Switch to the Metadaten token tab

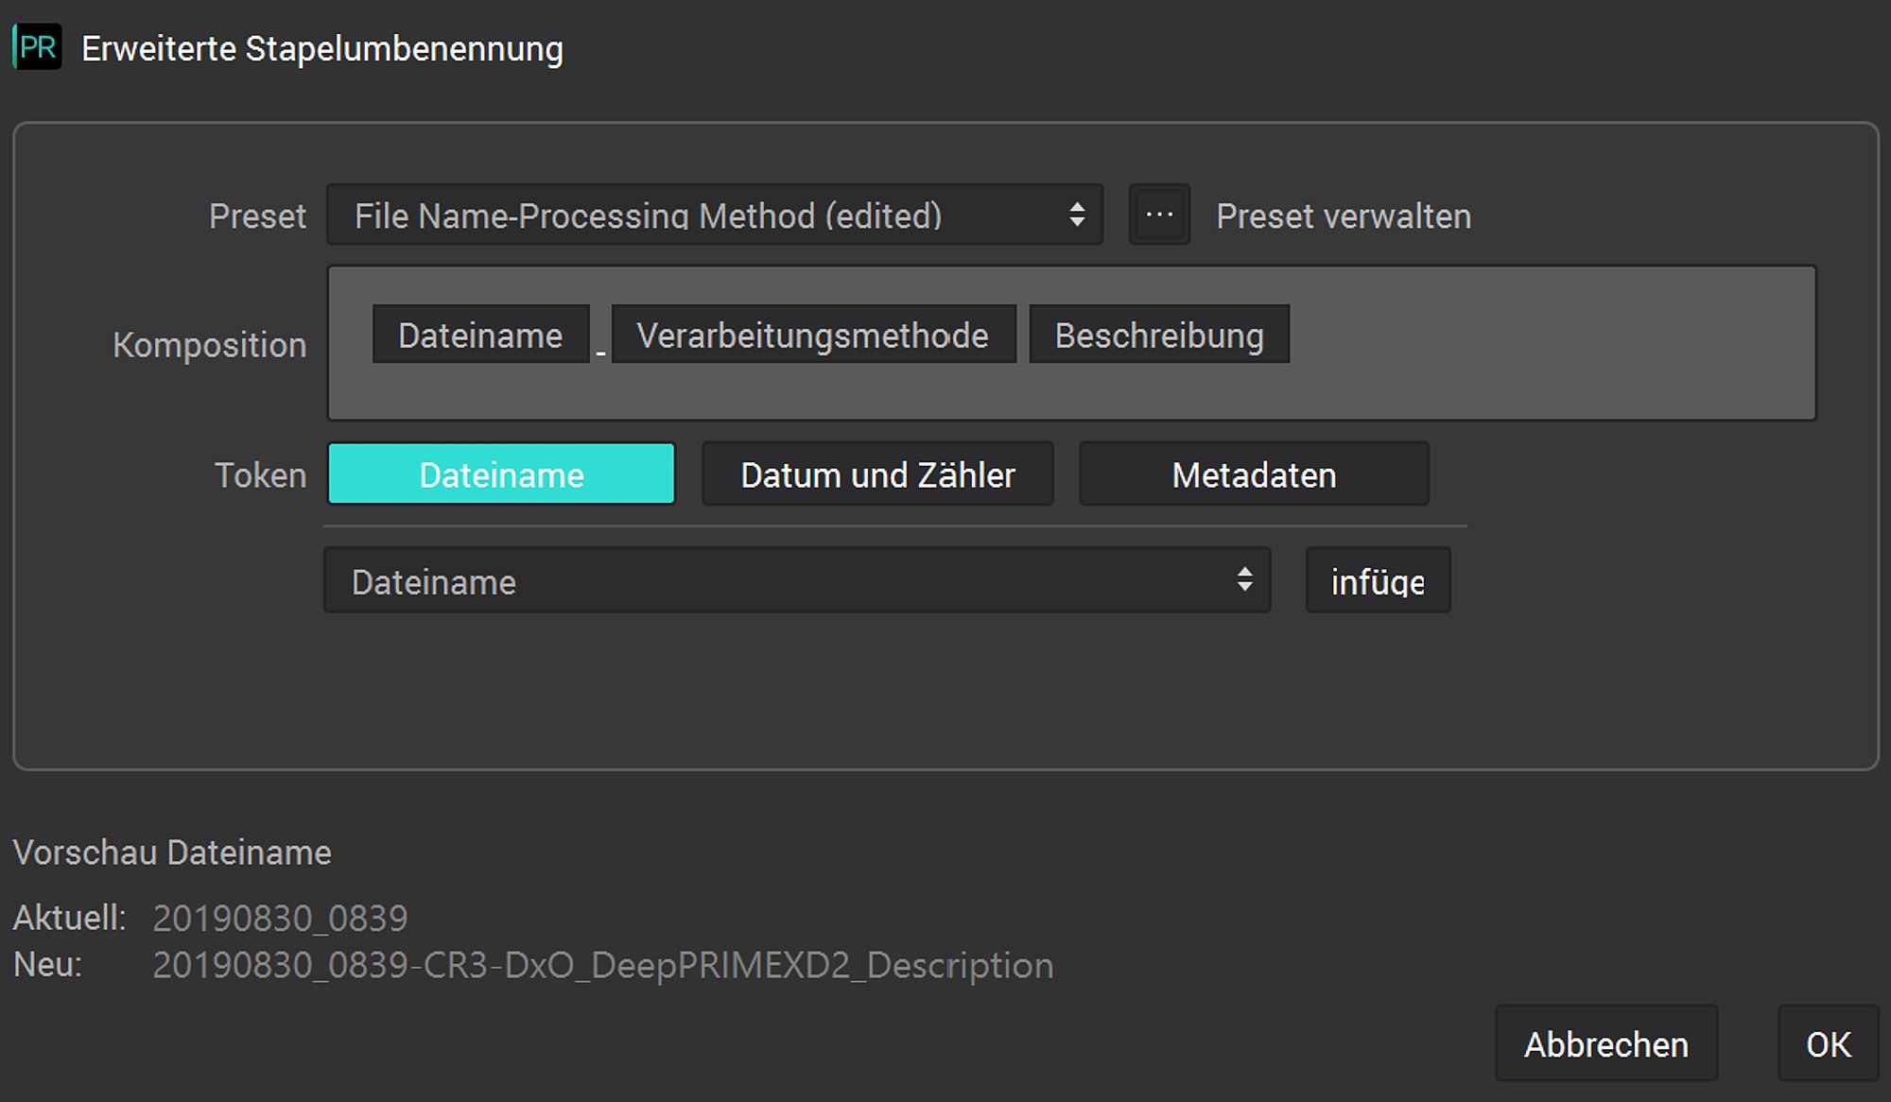(x=1254, y=474)
